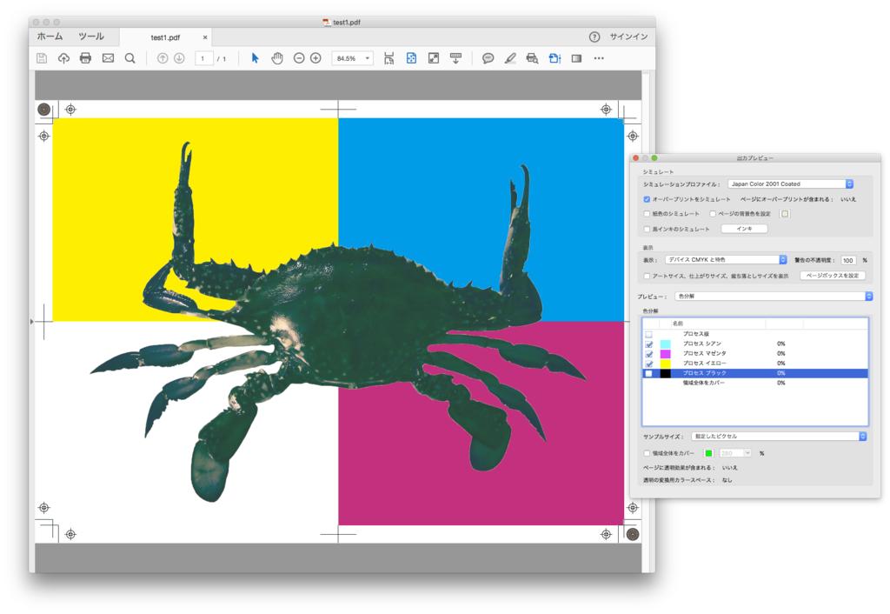Click 警告の不透明度 100 input field
The image size is (890, 614).
coord(848,260)
